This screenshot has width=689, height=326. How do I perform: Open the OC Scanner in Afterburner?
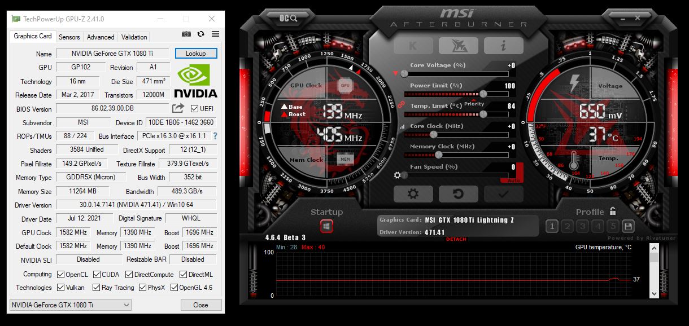288,18
